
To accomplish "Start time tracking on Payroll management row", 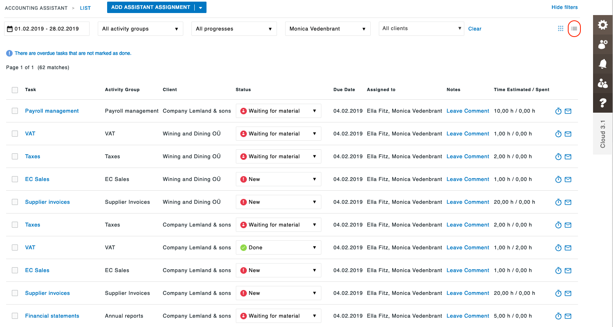I will point(558,111).
